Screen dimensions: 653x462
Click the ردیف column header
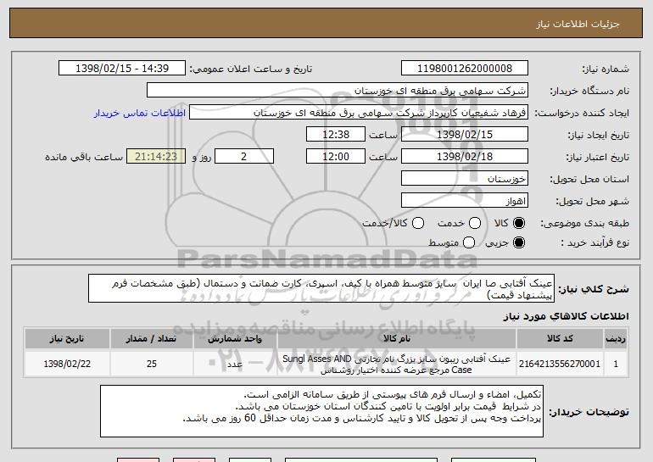tap(616, 339)
